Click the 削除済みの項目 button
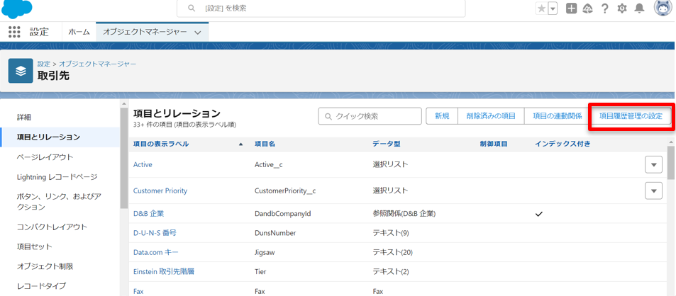 pos(491,115)
